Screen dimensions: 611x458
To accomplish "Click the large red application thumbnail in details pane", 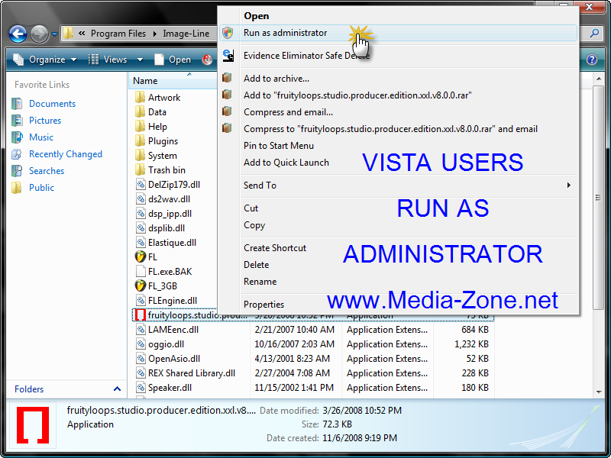I will [x=33, y=425].
